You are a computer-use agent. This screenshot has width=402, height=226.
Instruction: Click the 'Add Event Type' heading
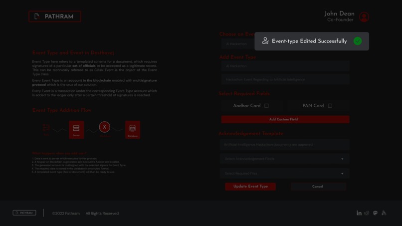237,57
